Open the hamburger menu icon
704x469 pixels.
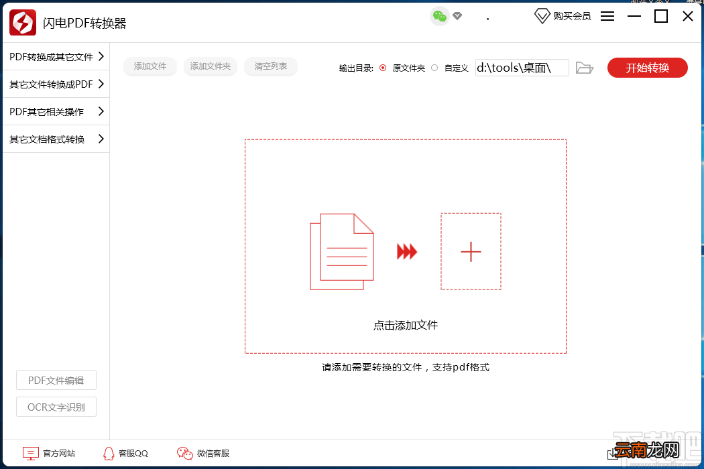[x=607, y=16]
